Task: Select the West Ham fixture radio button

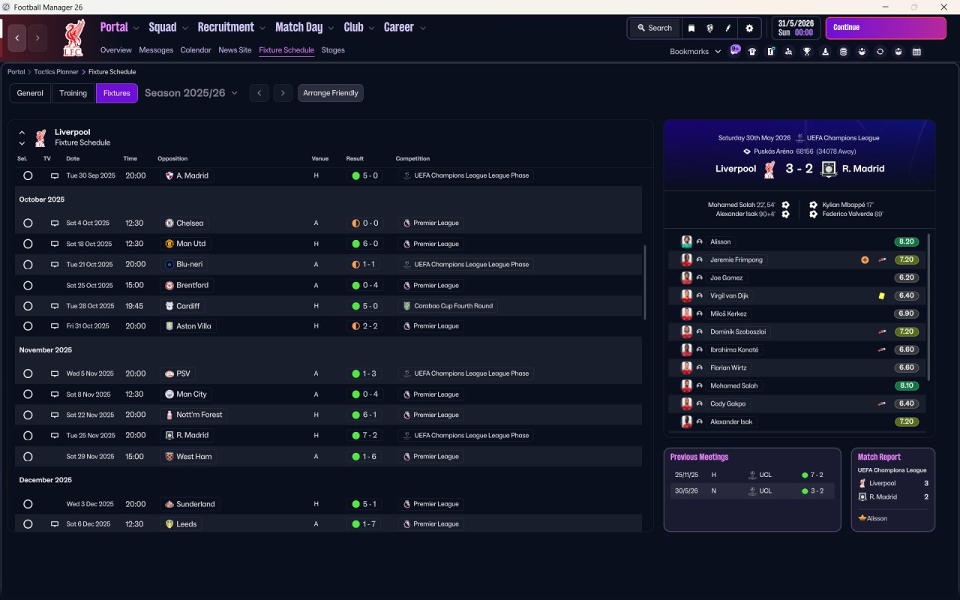Action: pyautogui.click(x=28, y=457)
